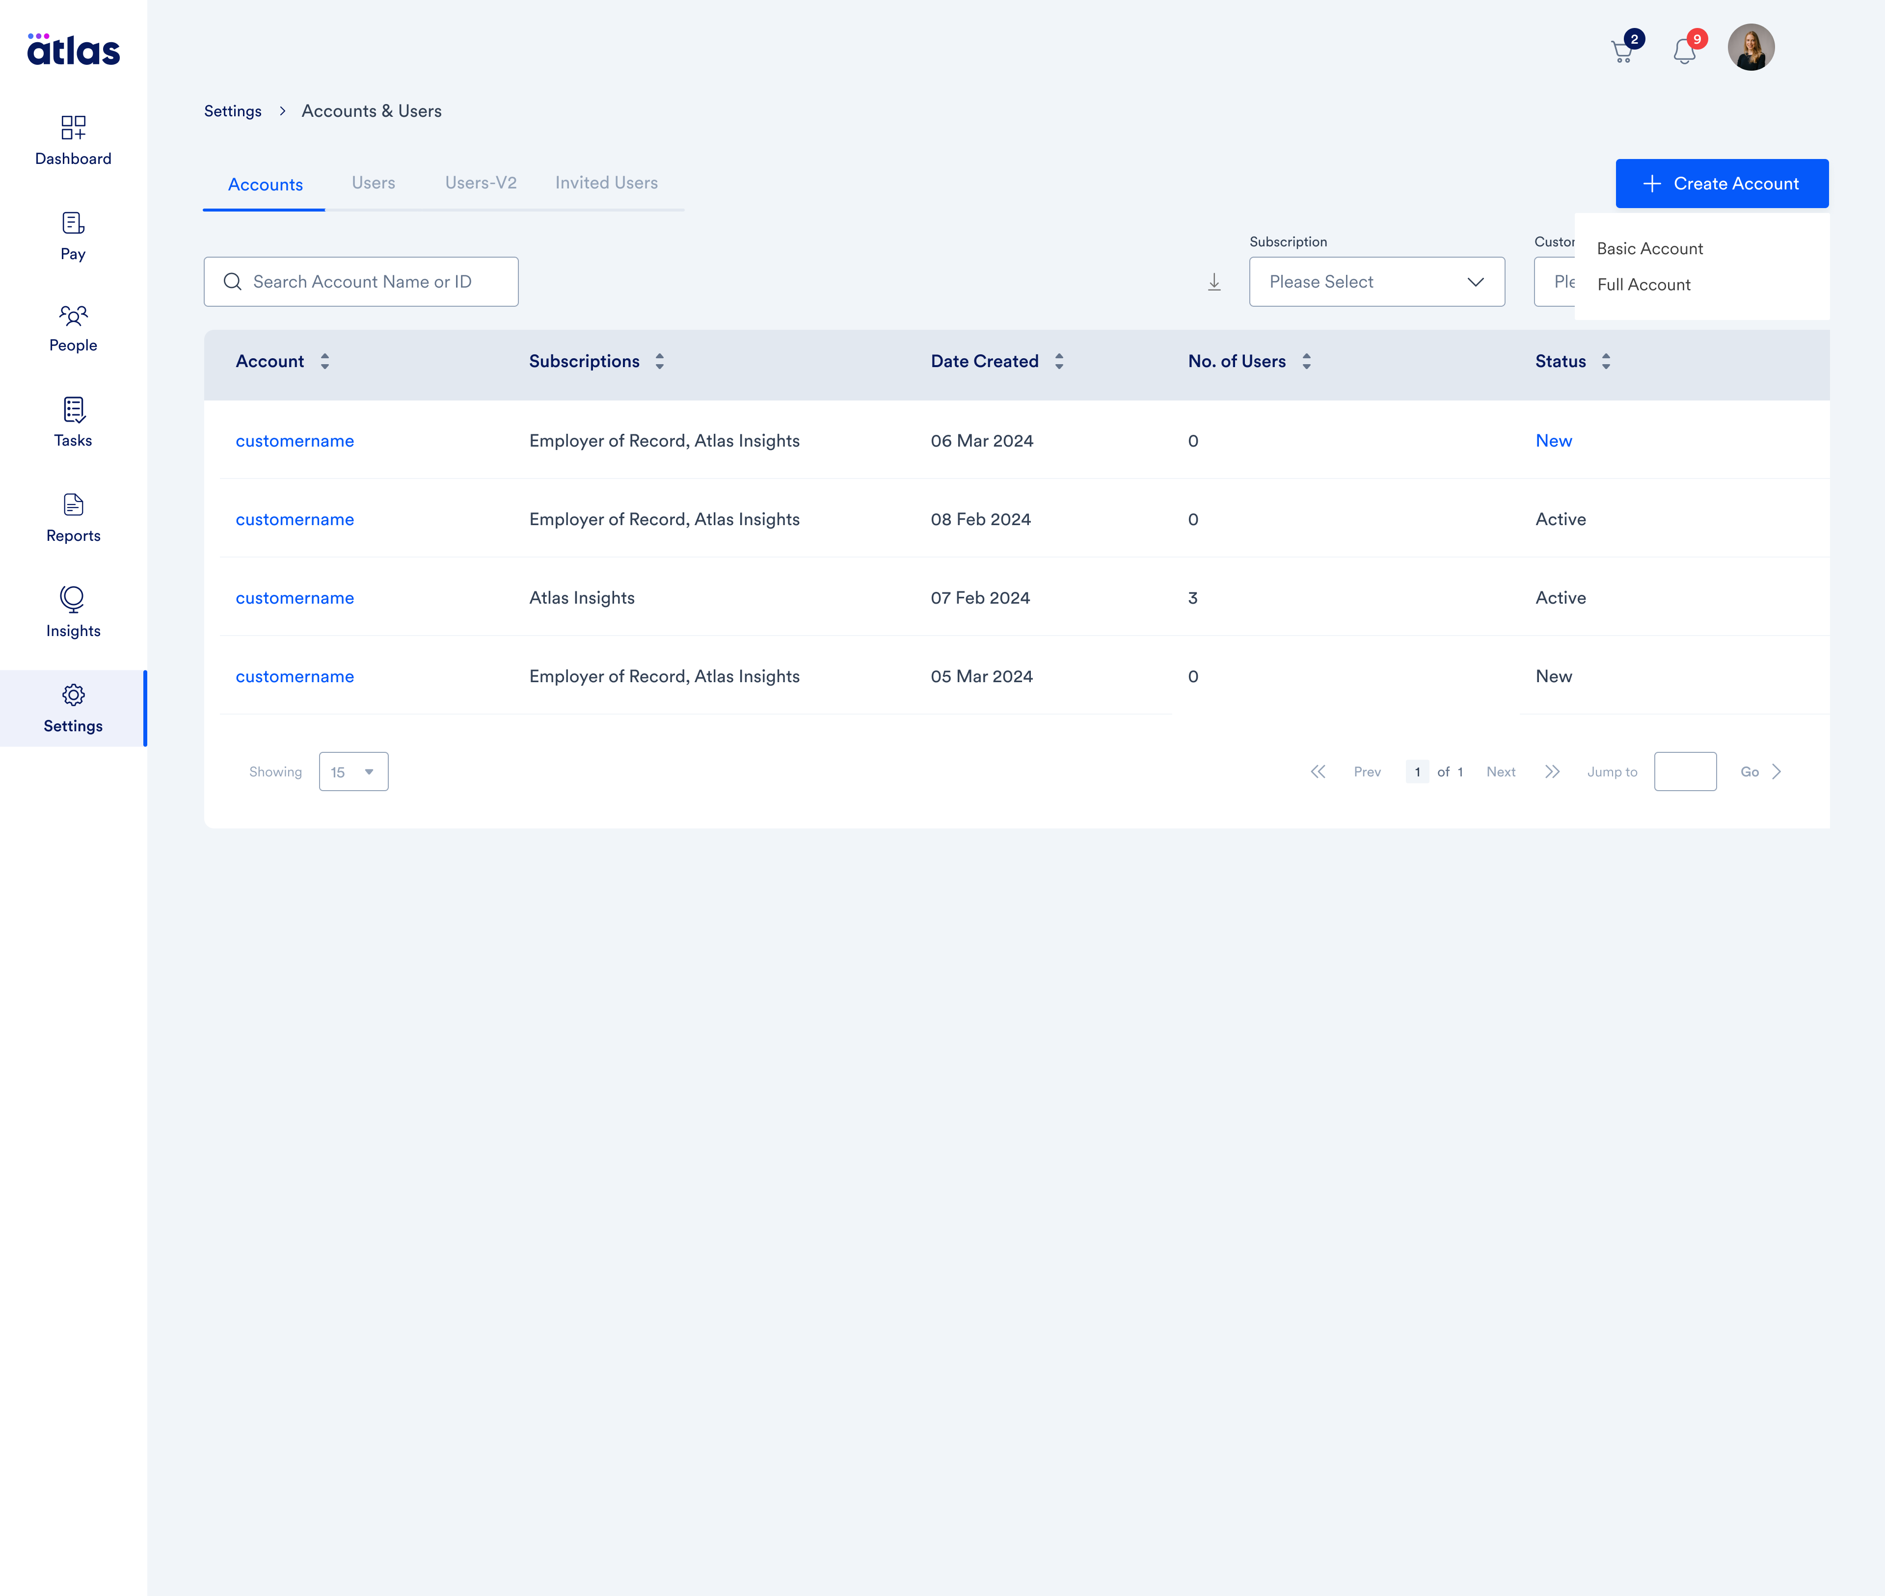
Task: Choose Full Account from menu
Action: (x=1643, y=285)
